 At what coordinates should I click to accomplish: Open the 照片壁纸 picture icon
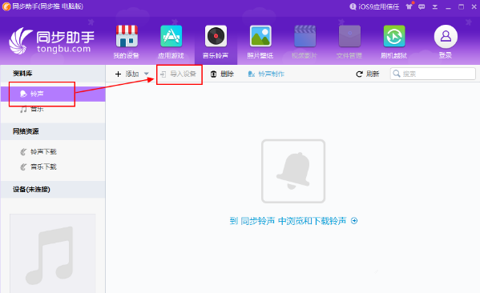(x=260, y=36)
